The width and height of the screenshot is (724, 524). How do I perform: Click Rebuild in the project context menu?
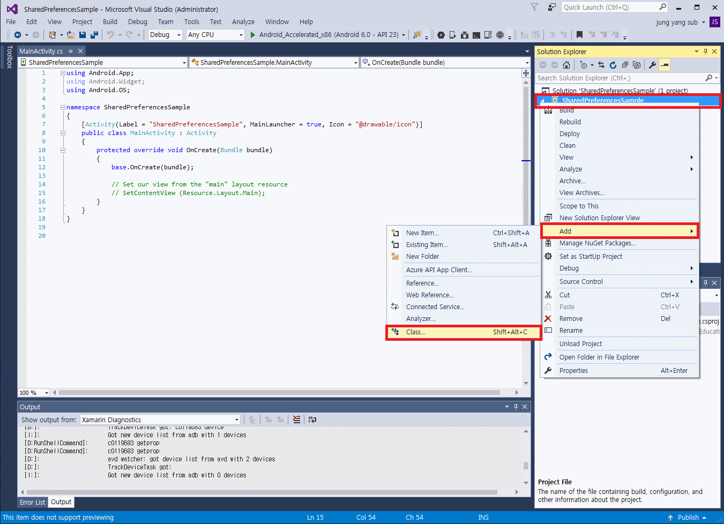coord(620,122)
